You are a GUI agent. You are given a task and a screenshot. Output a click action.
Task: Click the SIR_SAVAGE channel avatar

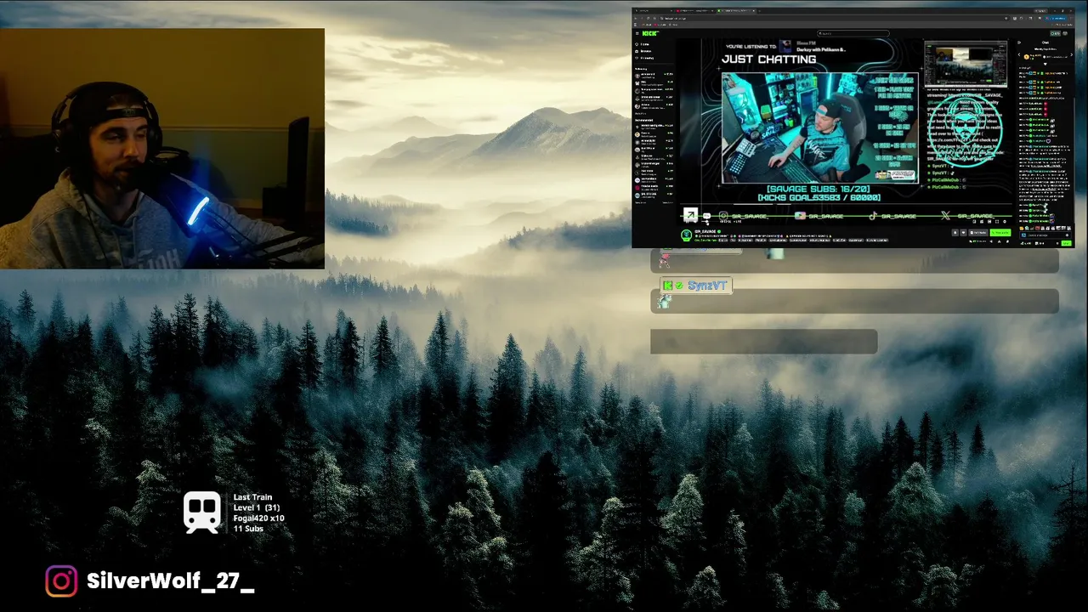[686, 235]
